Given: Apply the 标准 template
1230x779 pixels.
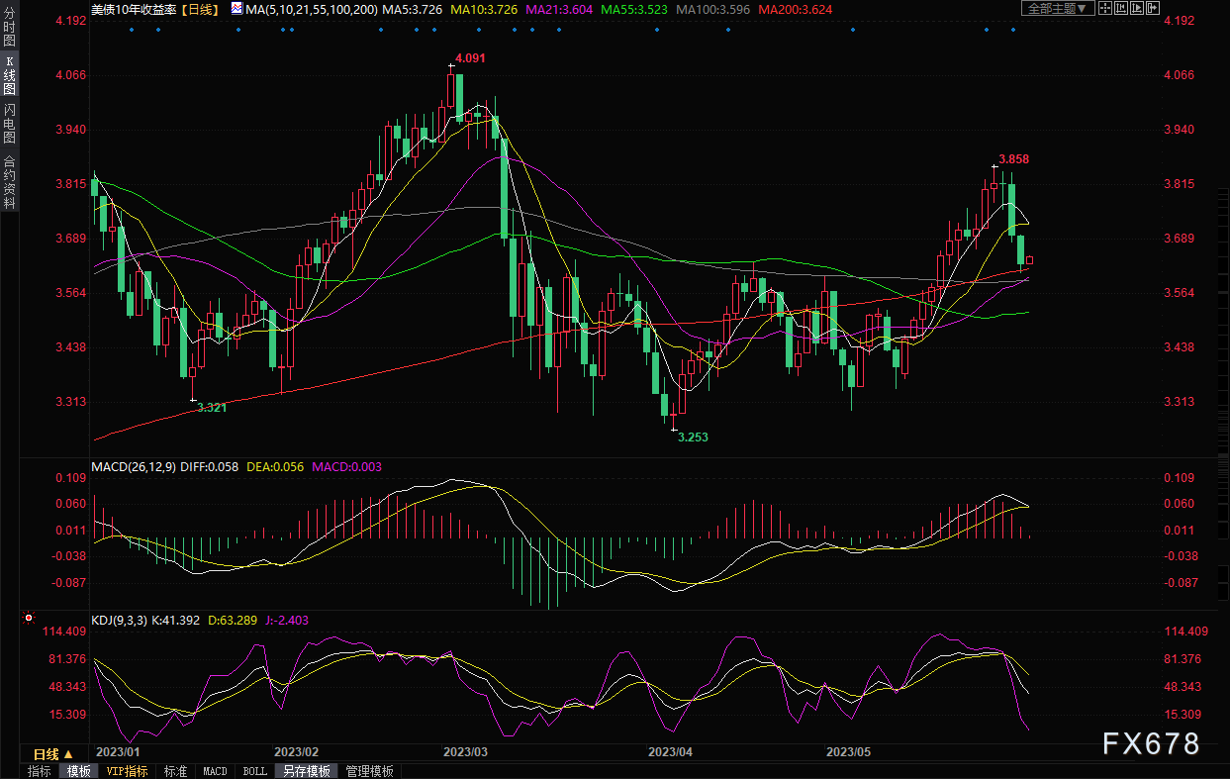Looking at the screenshot, I should pyautogui.click(x=175, y=771).
